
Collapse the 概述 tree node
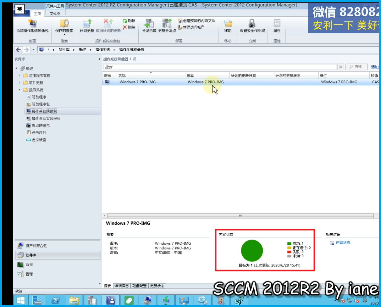[x=16, y=69]
